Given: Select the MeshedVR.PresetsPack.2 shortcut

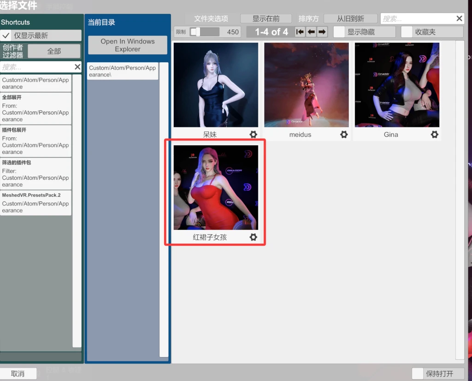Looking at the screenshot, I should coord(35,203).
